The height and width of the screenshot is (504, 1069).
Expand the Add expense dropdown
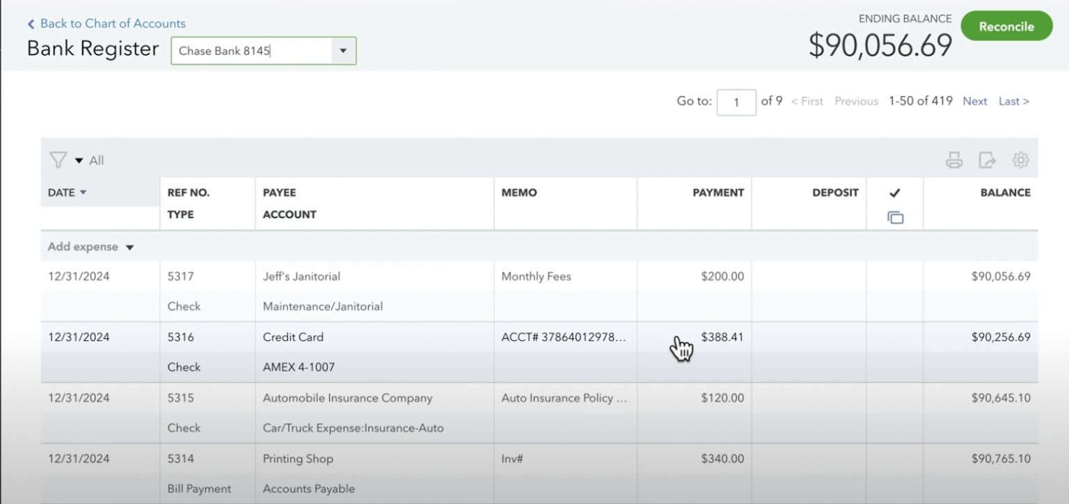point(130,246)
